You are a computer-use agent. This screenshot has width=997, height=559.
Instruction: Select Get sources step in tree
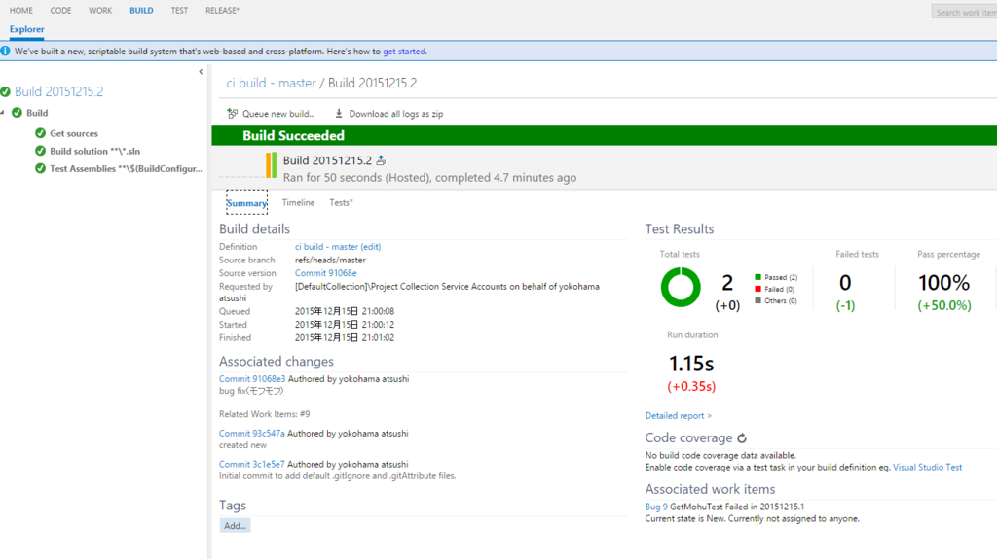click(x=74, y=133)
